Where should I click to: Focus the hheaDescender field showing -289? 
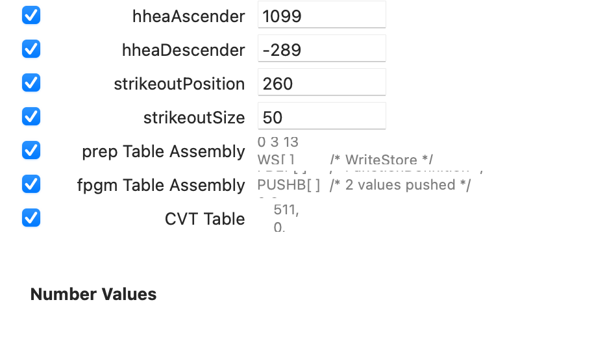point(321,49)
